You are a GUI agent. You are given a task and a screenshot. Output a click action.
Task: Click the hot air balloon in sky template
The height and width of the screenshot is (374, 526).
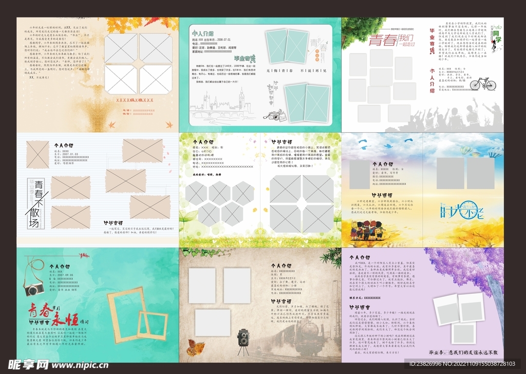465,150
